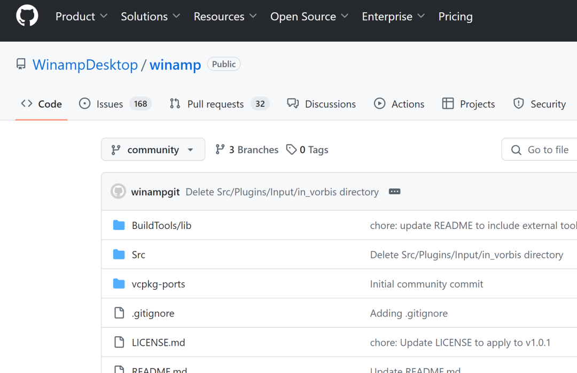
Task: Open the 'Adding .gitignore' commit message
Action: (409, 313)
